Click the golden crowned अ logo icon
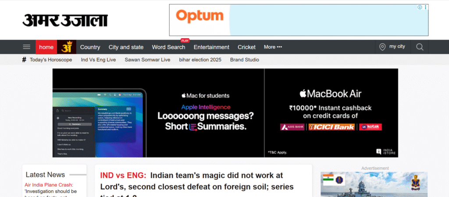Viewport: 449px width, 197px height. coord(67,47)
